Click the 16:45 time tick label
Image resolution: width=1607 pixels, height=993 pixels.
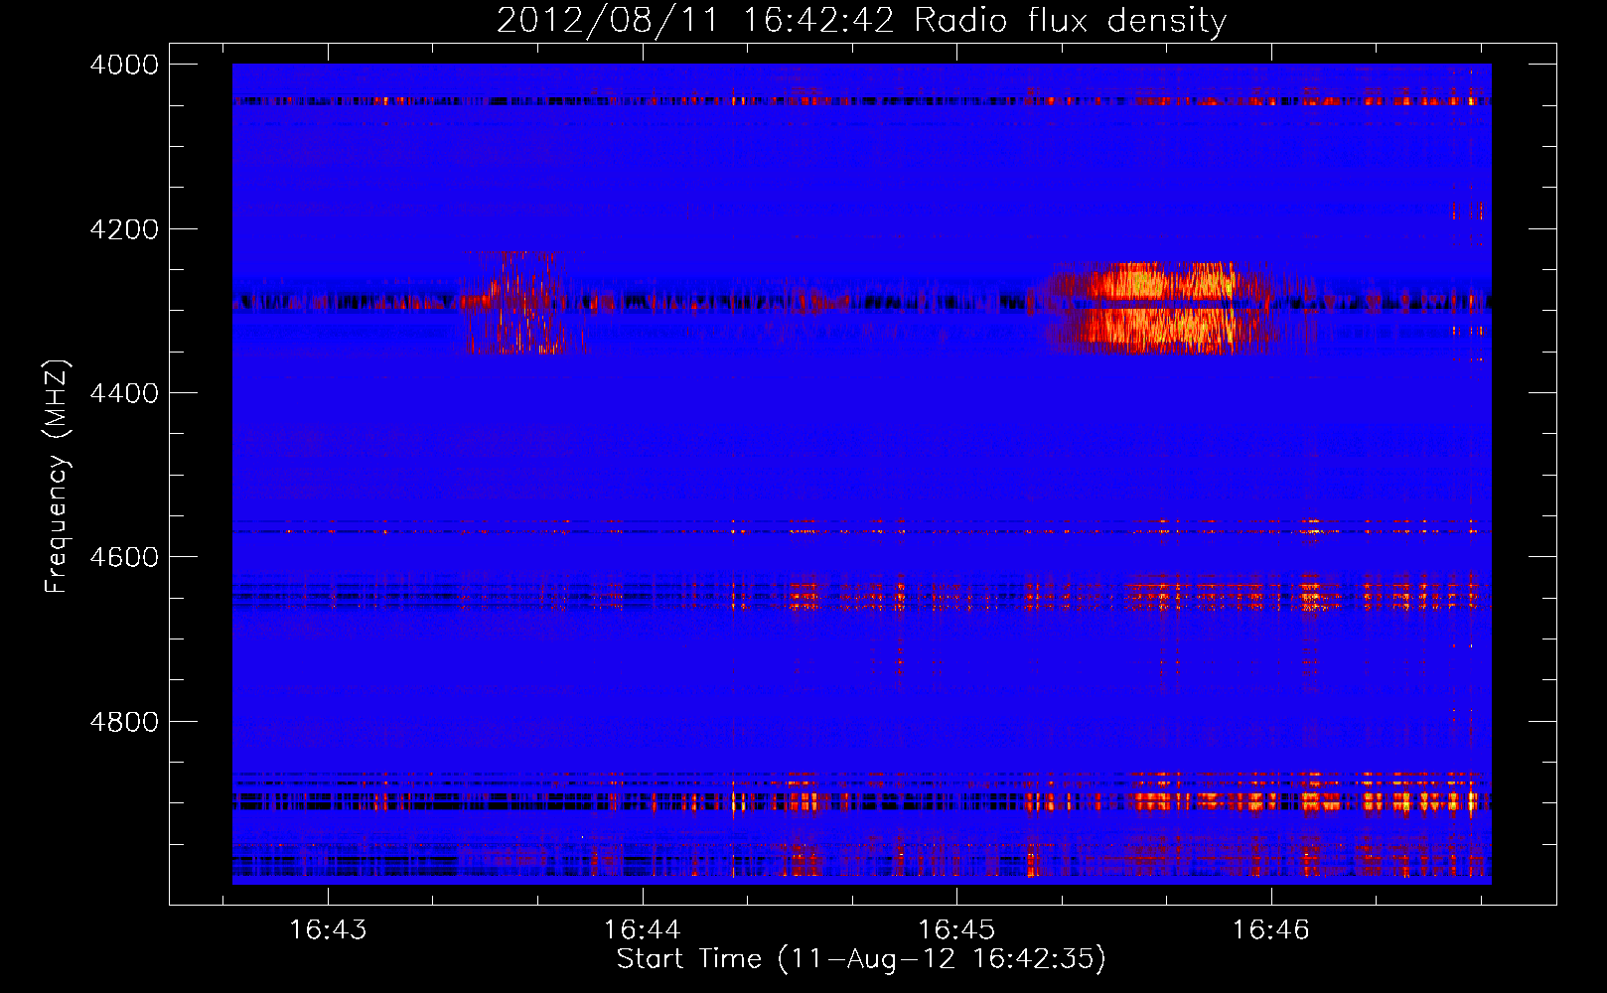coord(956,930)
